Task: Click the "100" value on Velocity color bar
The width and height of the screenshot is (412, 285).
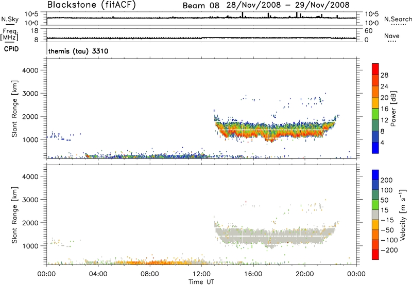Action: (x=387, y=190)
